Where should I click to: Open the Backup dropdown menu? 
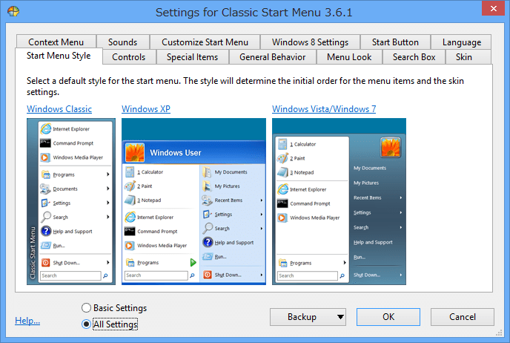307,317
